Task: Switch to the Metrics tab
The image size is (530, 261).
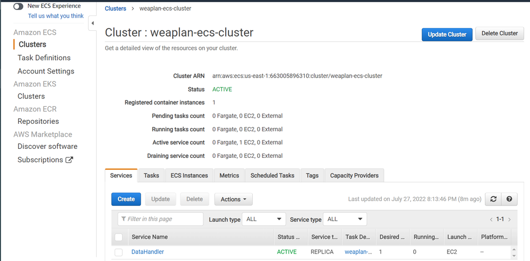Action: [229, 175]
